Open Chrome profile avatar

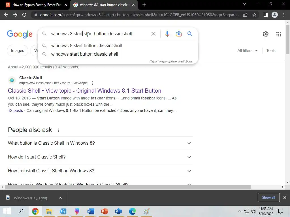(x=275, y=15)
